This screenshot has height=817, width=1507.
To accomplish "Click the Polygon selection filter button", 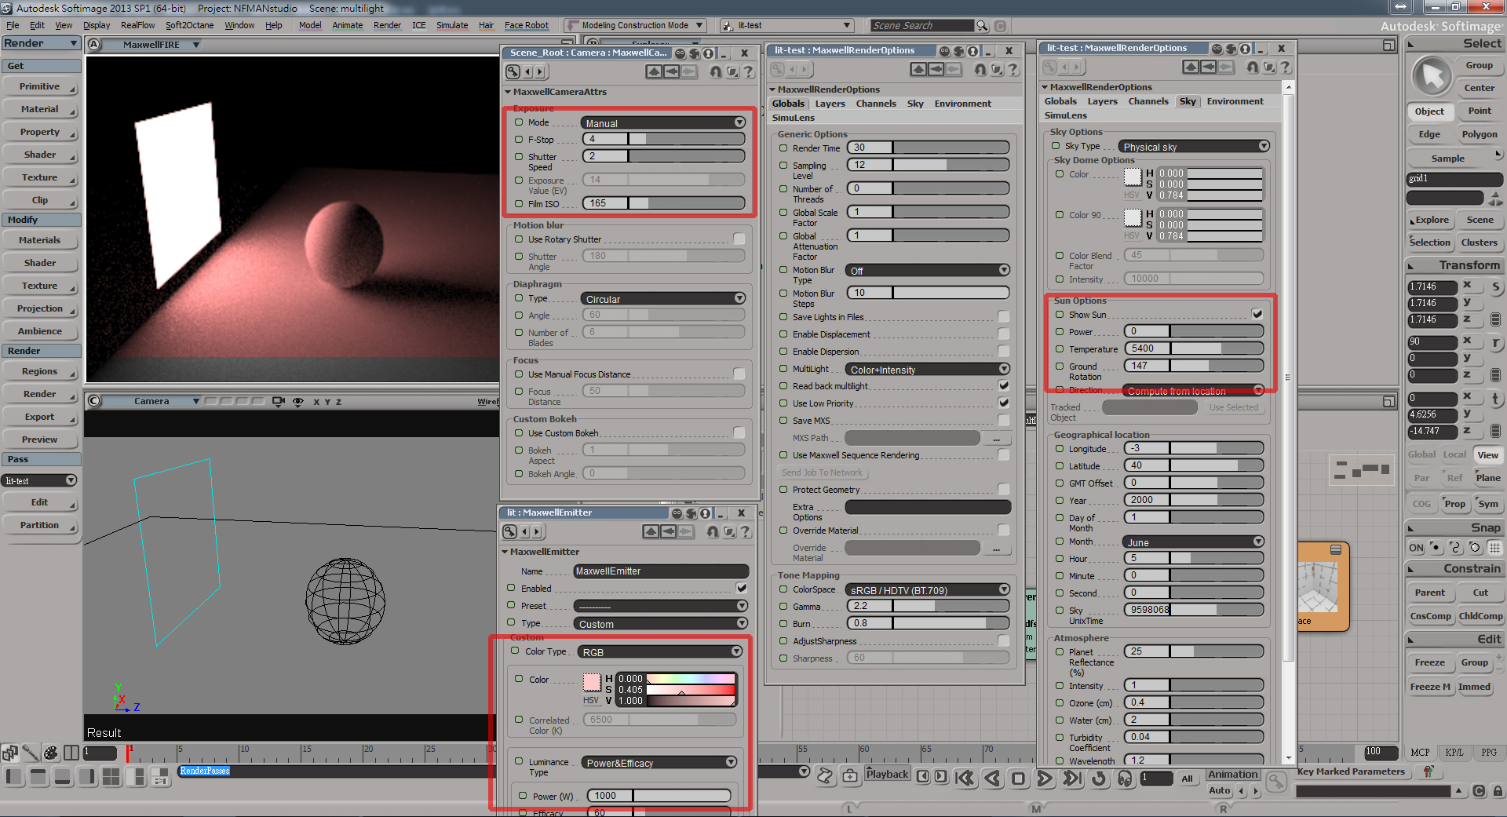I will point(1480,134).
